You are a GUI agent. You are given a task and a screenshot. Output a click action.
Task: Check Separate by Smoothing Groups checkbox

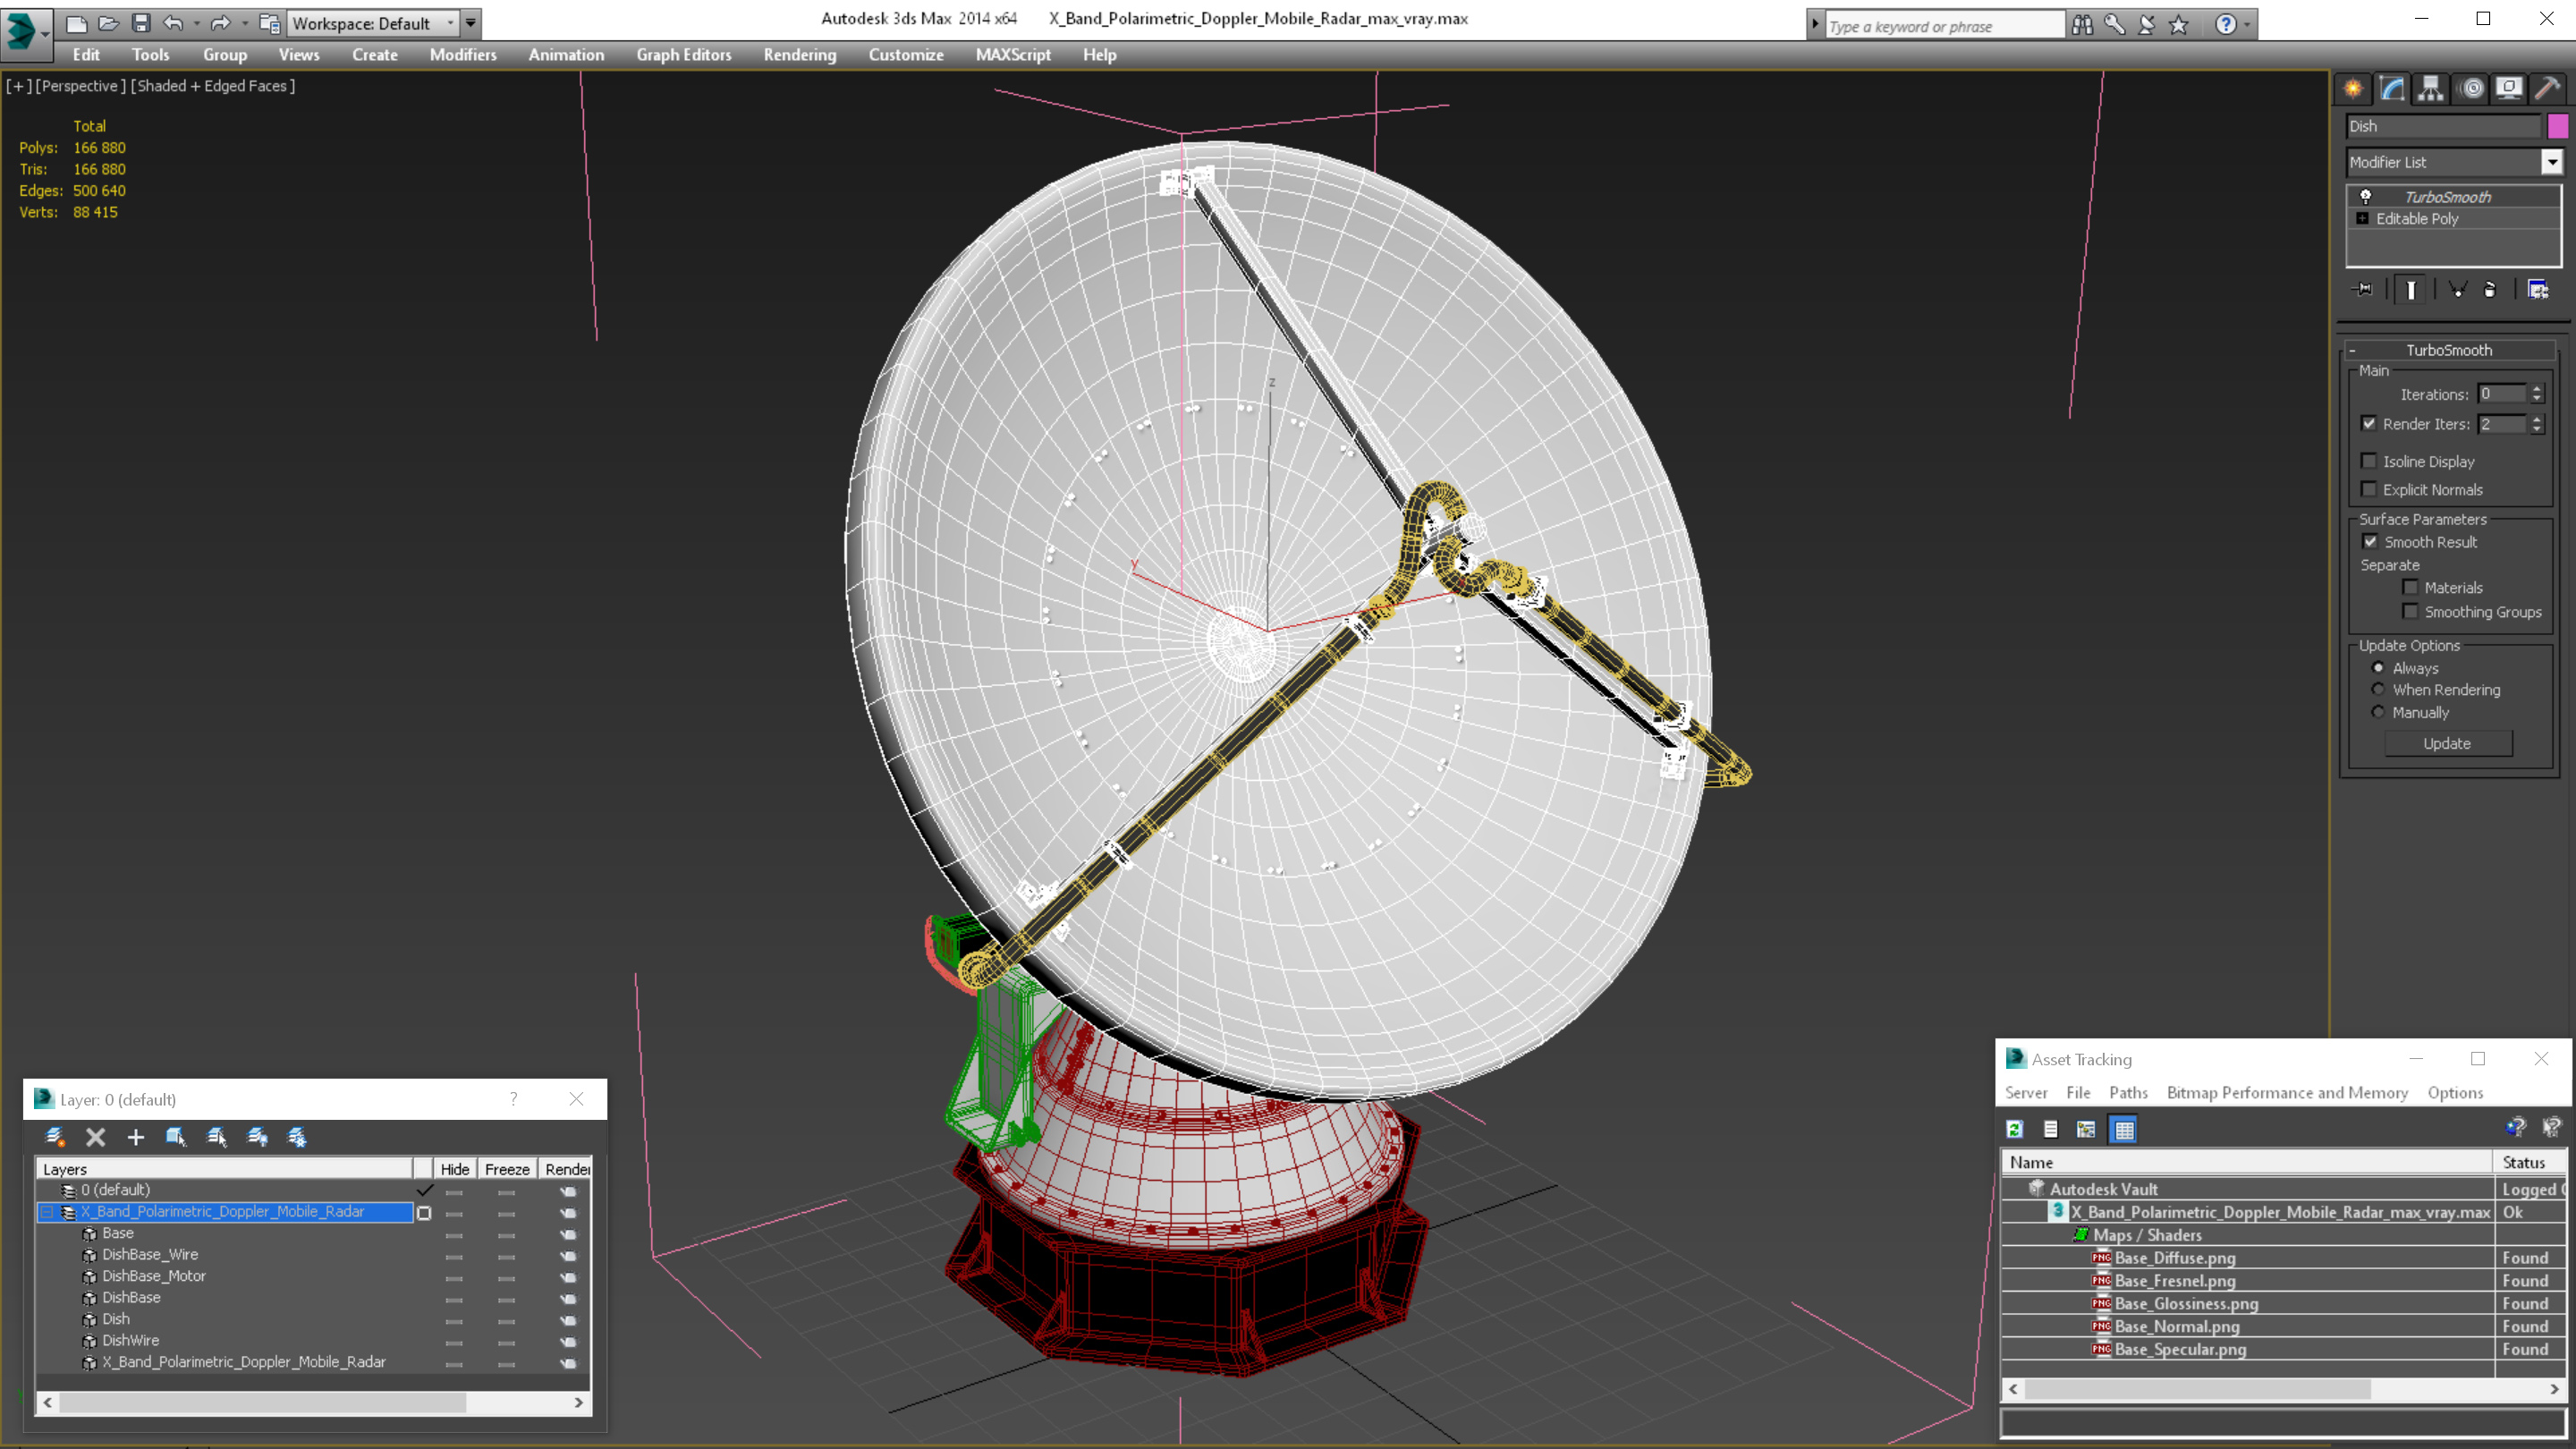2410,612
